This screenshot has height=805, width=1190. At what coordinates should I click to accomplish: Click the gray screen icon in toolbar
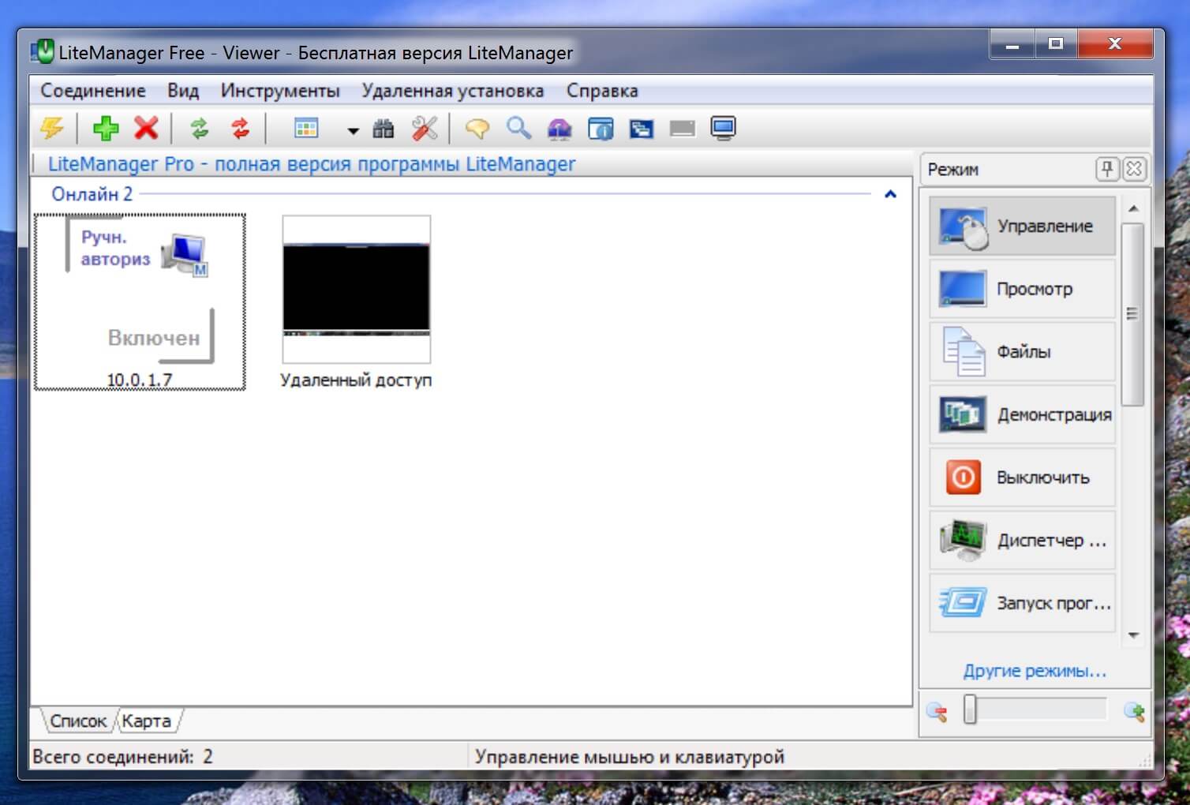tap(683, 129)
